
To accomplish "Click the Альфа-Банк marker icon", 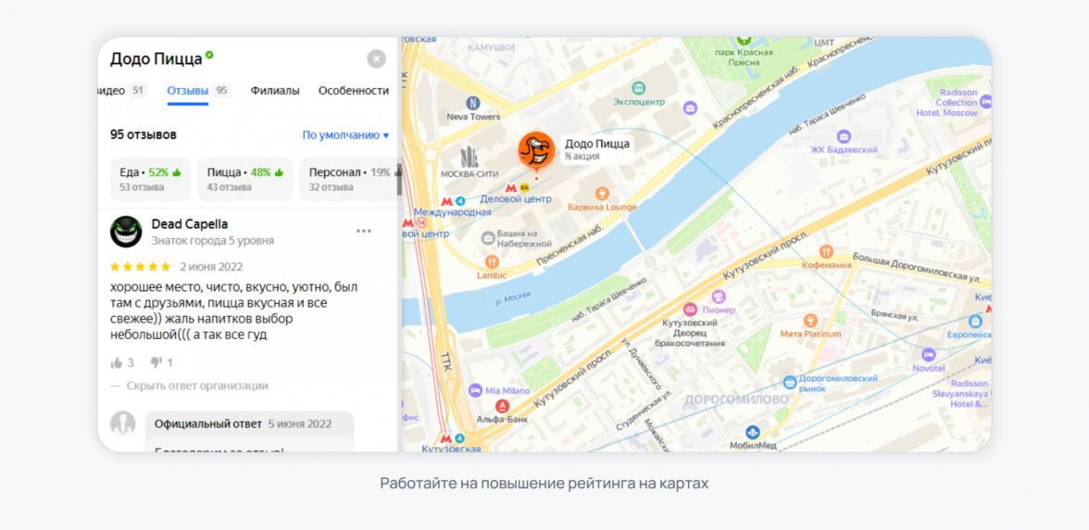I will click(x=502, y=406).
